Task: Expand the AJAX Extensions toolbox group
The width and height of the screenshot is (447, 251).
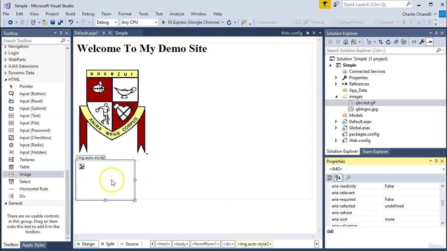Action: click(6, 66)
